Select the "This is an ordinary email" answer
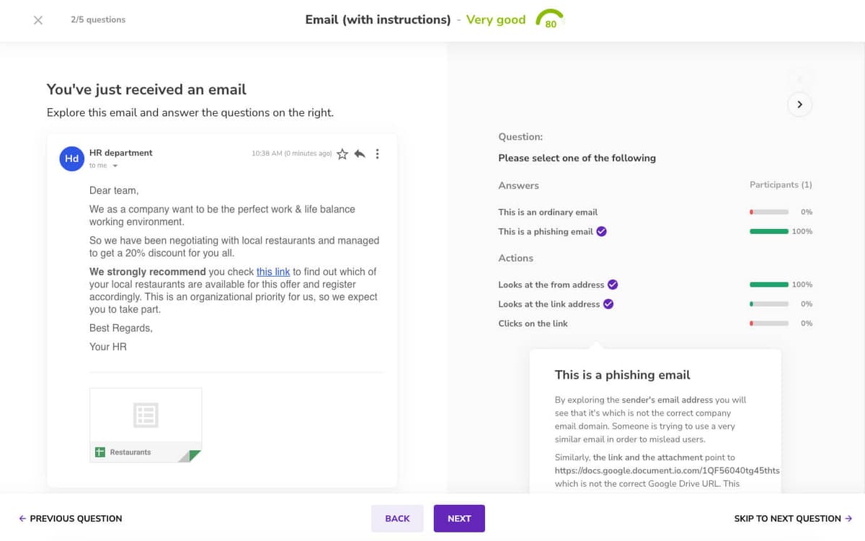 (548, 212)
